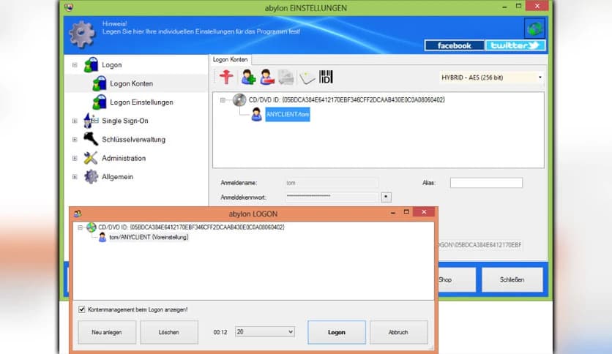Click the Abbruch button
This screenshot has width=612, height=354.
[x=398, y=332]
